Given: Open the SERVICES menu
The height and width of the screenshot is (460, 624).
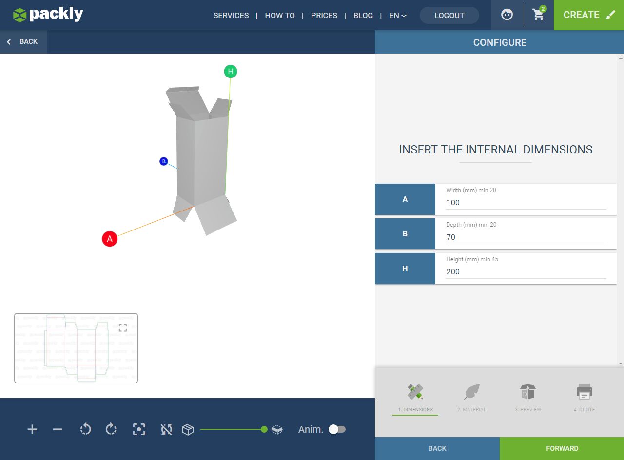Looking at the screenshot, I should click(231, 15).
